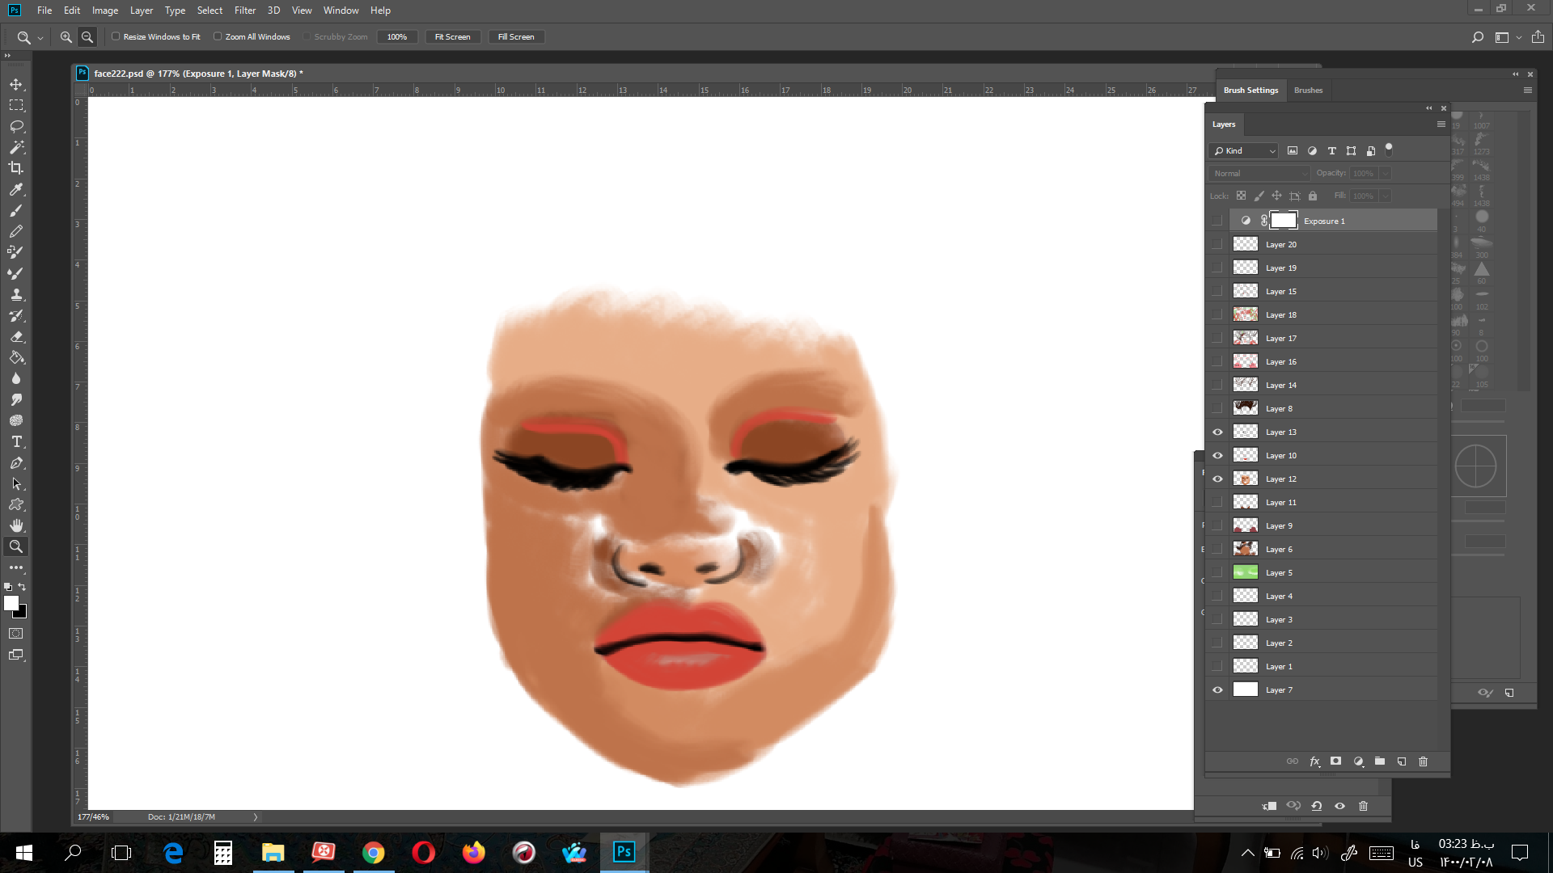Image resolution: width=1553 pixels, height=873 pixels.
Task: Select the Eraser tool
Action: 16,337
